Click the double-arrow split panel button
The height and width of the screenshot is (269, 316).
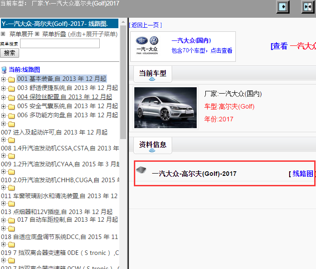(308, 7)
